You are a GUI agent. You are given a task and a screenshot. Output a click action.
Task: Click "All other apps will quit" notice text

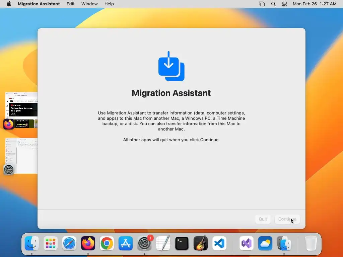point(171,140)
